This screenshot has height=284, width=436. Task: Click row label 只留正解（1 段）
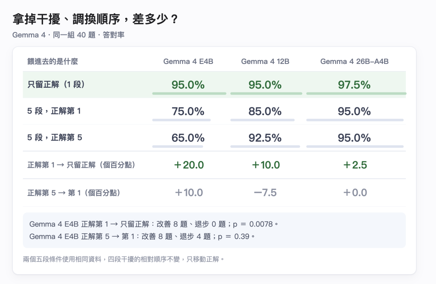[56, 85]
